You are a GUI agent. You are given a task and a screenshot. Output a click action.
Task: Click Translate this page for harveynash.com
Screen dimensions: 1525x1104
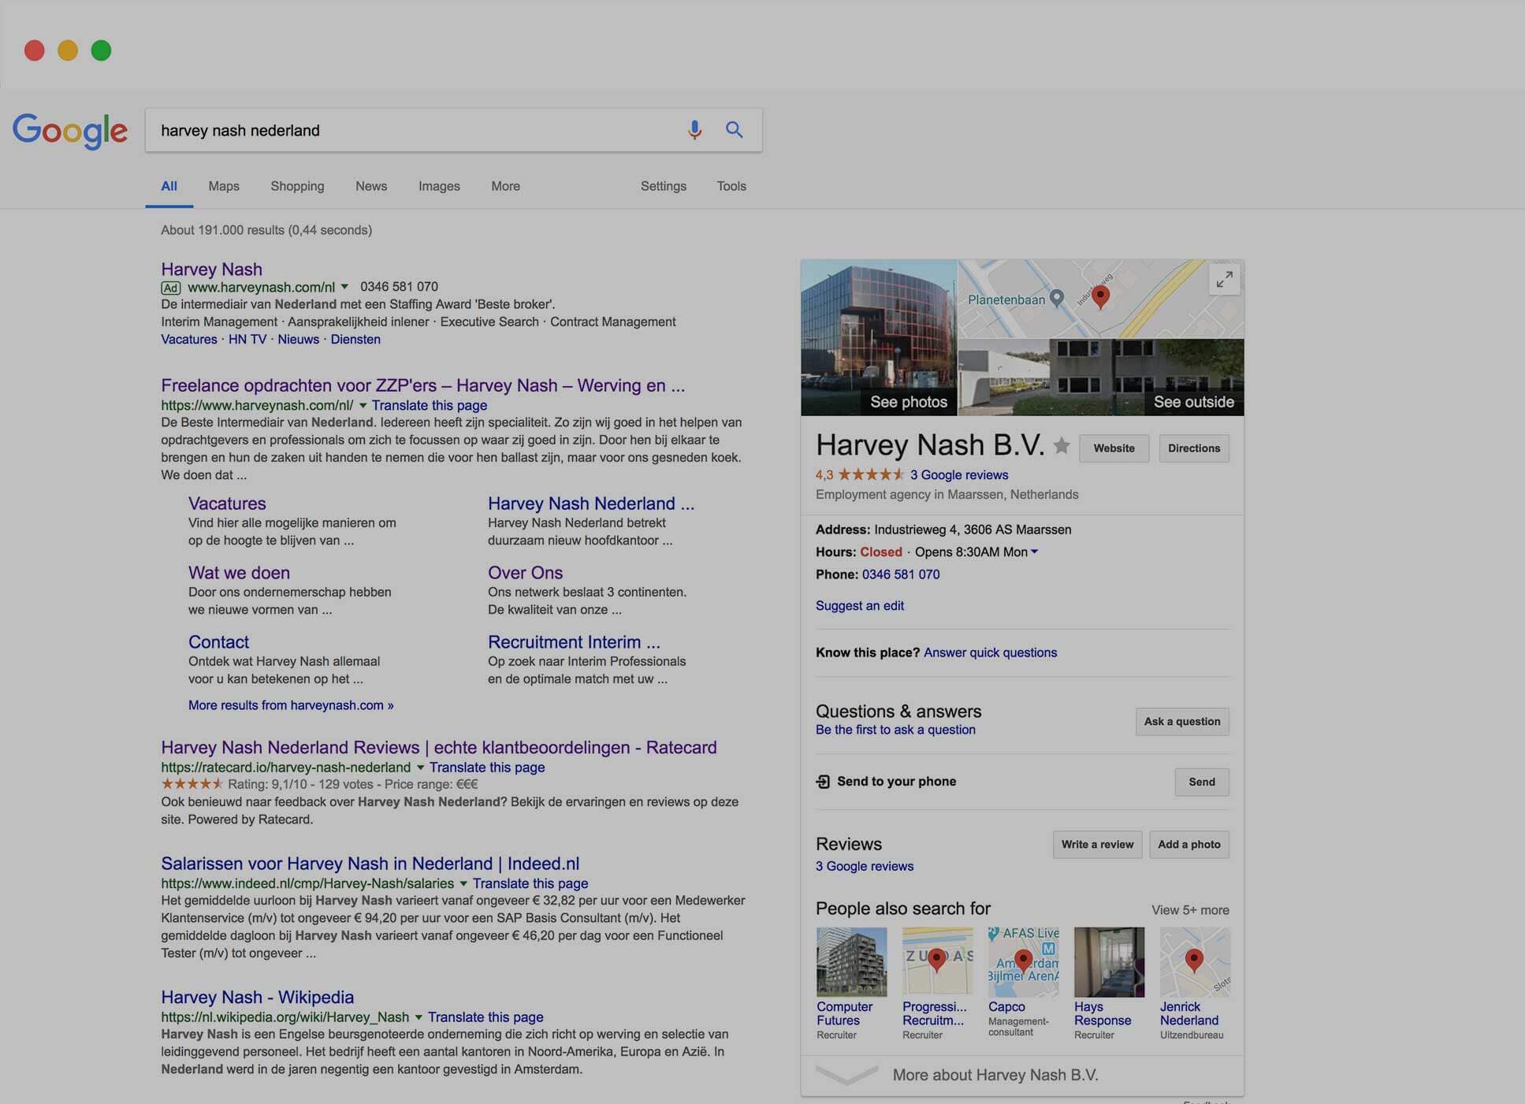[430, 406]
